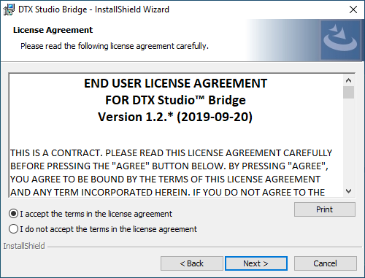Click the "Version 1.2.* (2019-09-20)" line
365x278 pixels.
(x=175, y=117)
